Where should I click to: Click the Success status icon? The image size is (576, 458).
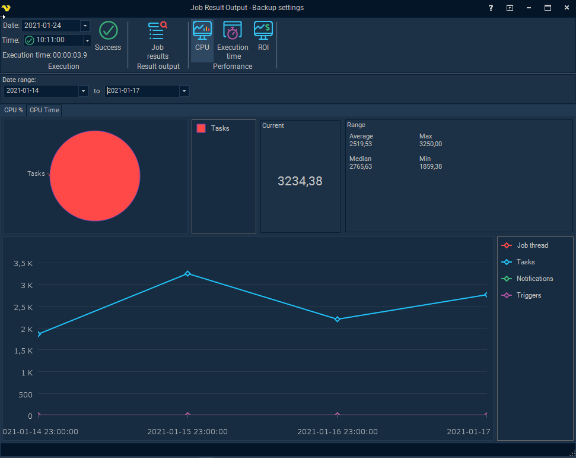tap(108, 31)
